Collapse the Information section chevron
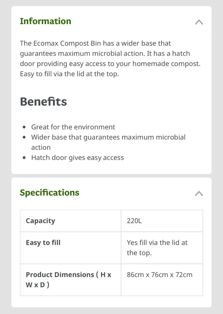This screenshot has width=223, height=314. point(199,22)
